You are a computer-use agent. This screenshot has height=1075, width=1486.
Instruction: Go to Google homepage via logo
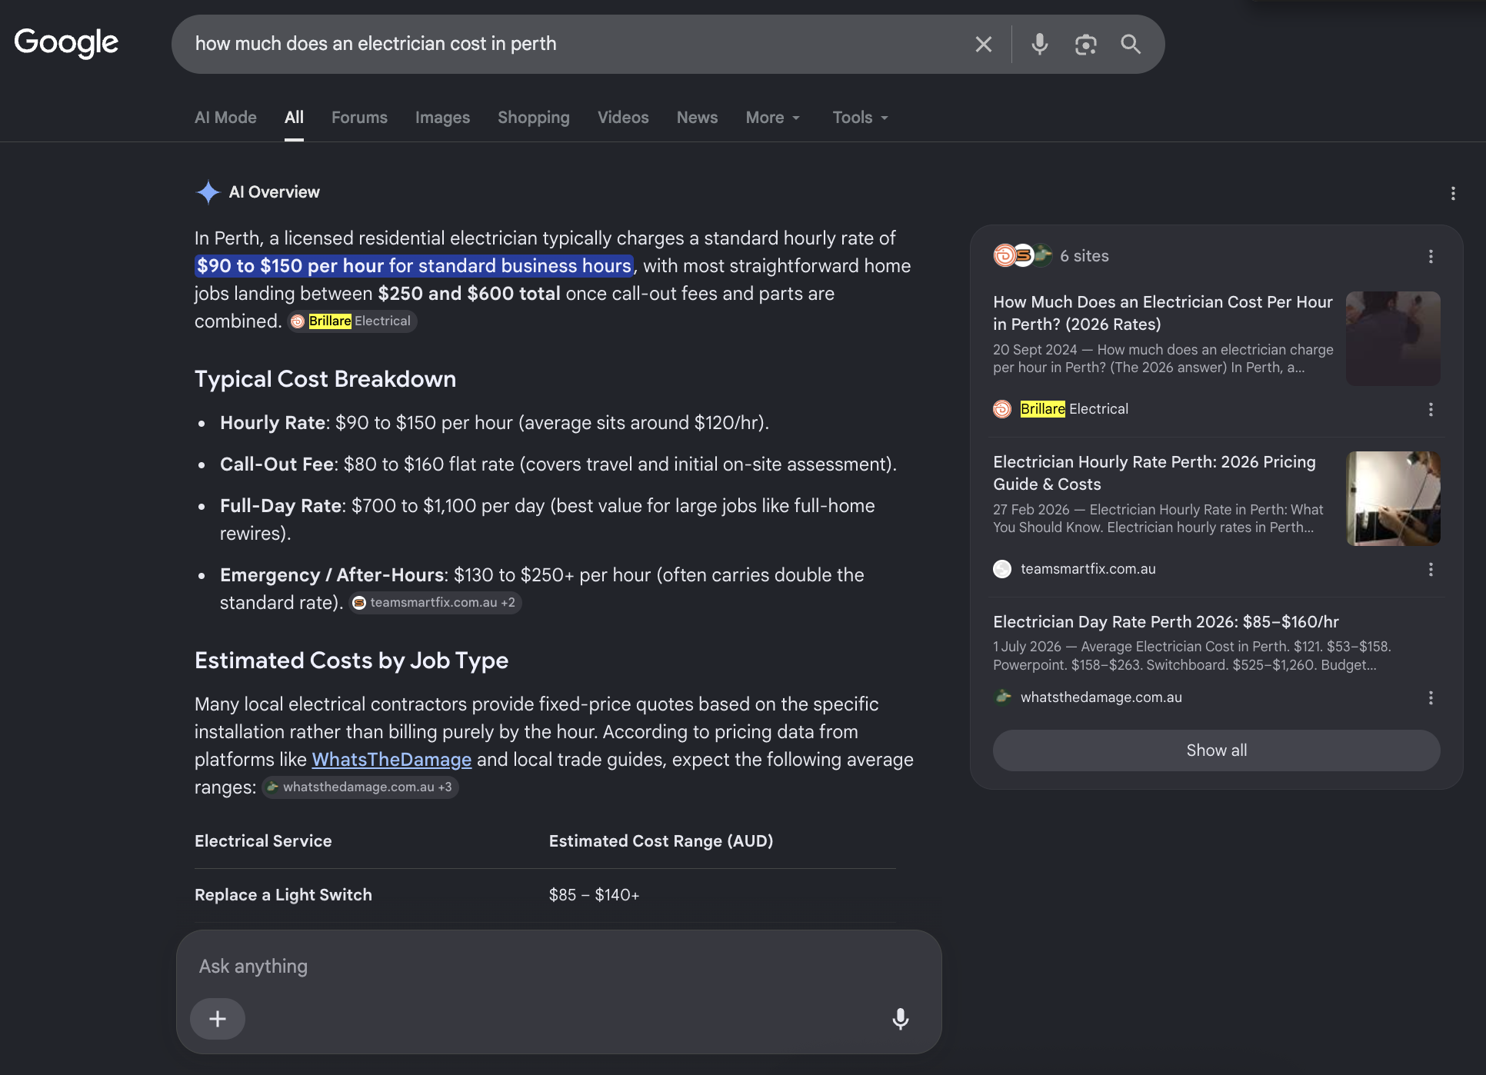point(66,42)
